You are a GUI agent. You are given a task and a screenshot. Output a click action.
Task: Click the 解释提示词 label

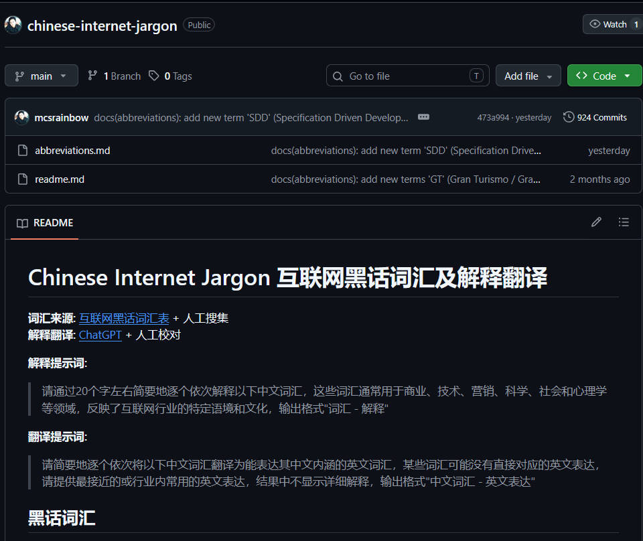point(58,363)
